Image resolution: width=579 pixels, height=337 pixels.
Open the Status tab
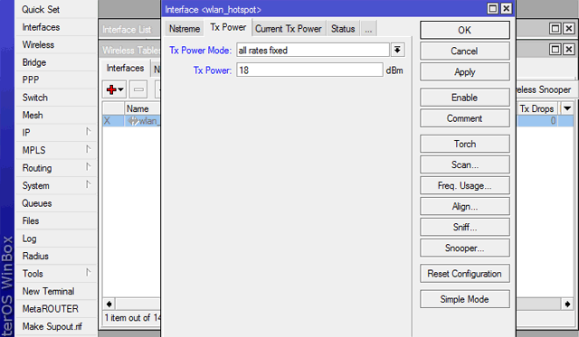(x=343, y=29)
